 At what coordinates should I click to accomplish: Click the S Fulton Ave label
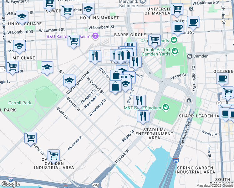(4, 29)
